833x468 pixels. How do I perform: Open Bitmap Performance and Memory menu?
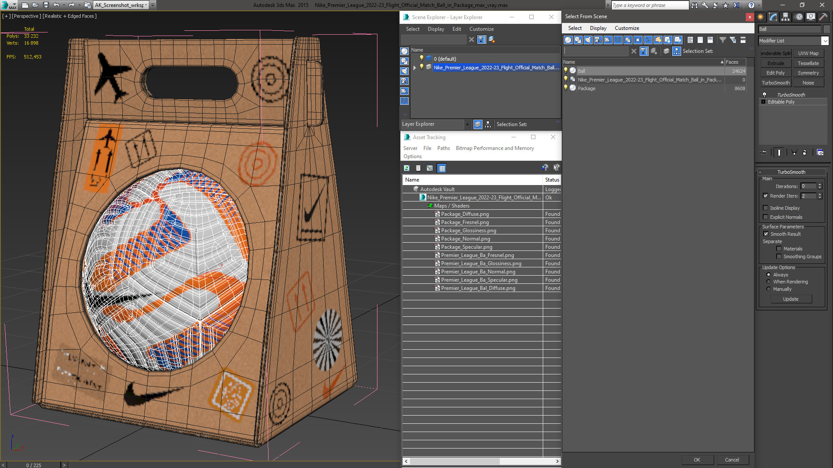click(495, 148)
